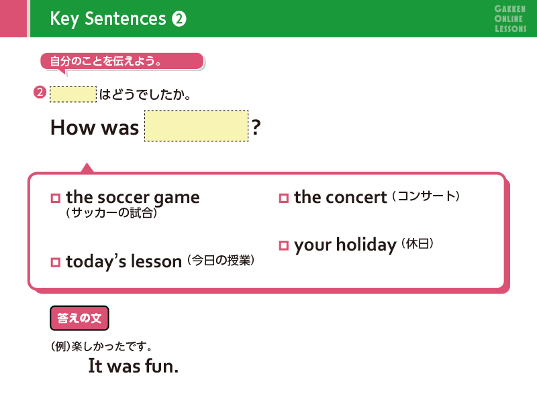Click the phrase the soccer game

pos(132,198)
